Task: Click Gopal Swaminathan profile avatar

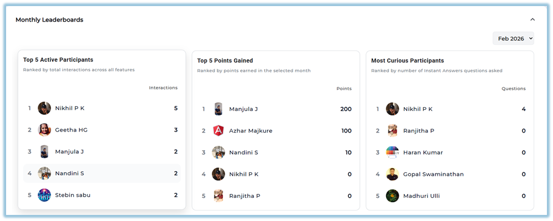Action: tap(393, 174)
